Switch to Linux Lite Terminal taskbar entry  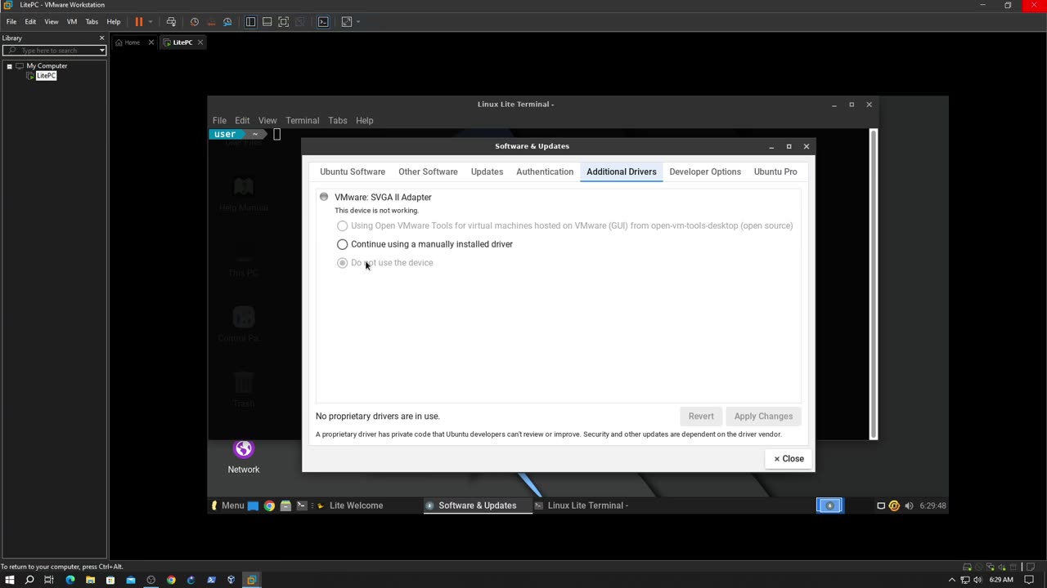click(x=582, y=506)
